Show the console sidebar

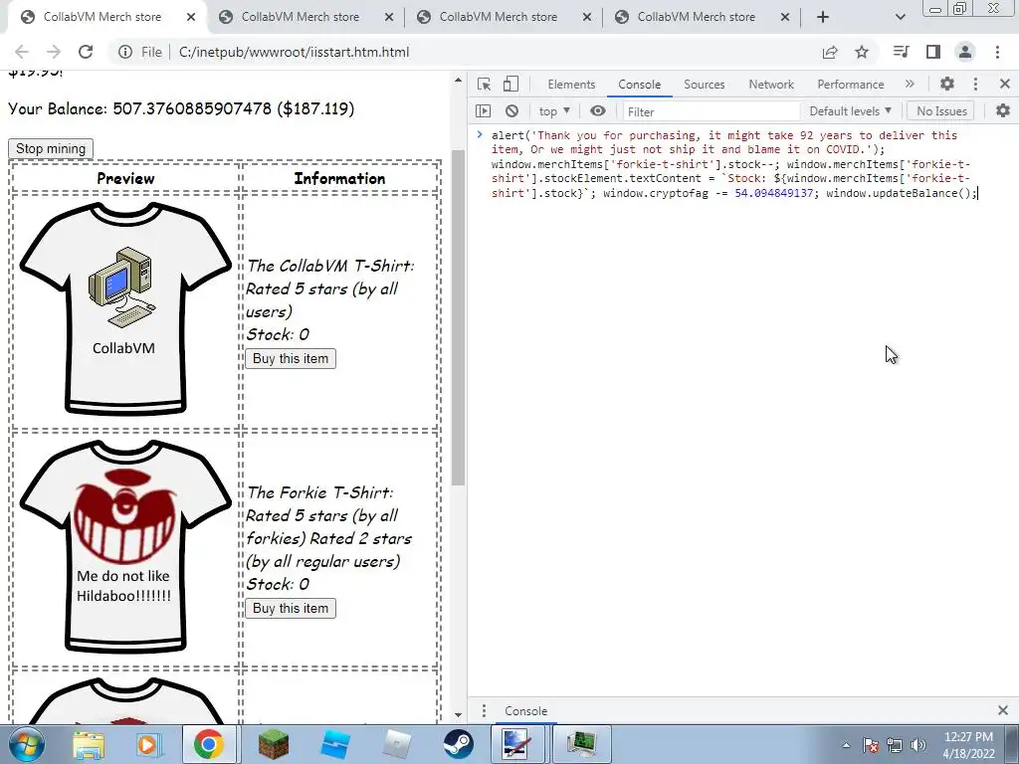[x=483, y=111]
